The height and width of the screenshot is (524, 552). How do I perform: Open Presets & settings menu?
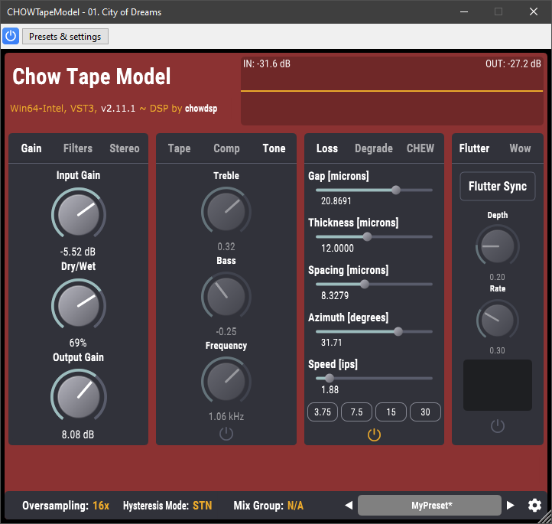(65, 36)
